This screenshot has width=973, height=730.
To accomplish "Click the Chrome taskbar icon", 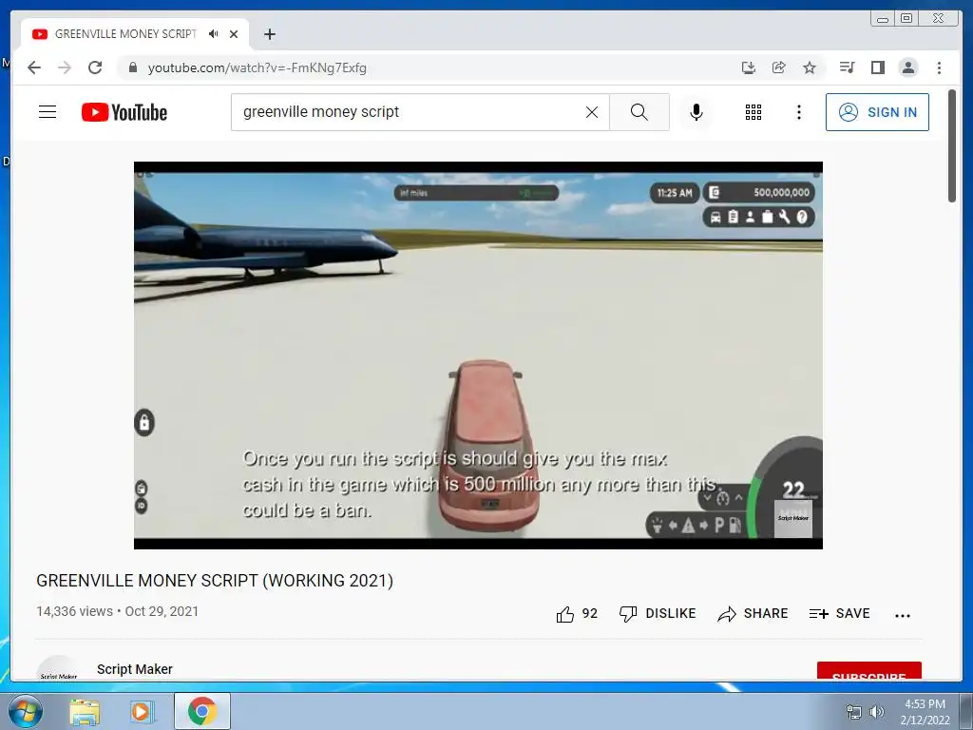I will tap(202, 711).
